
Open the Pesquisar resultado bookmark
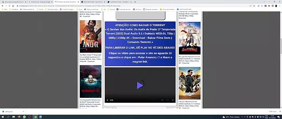point(151,9)
